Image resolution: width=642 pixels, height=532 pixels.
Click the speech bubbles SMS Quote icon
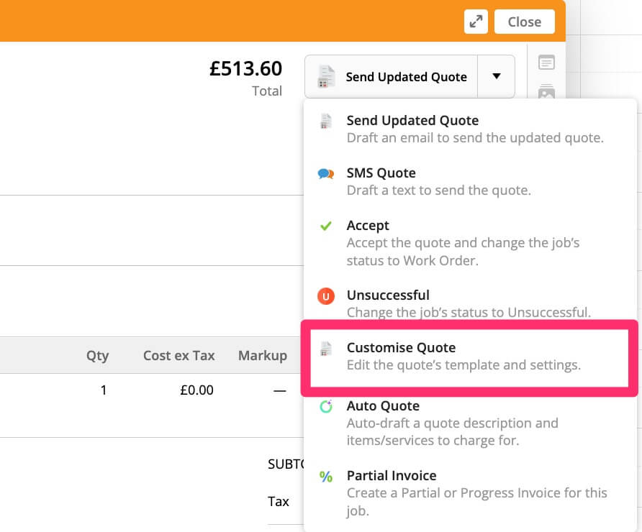coord(326,173)
